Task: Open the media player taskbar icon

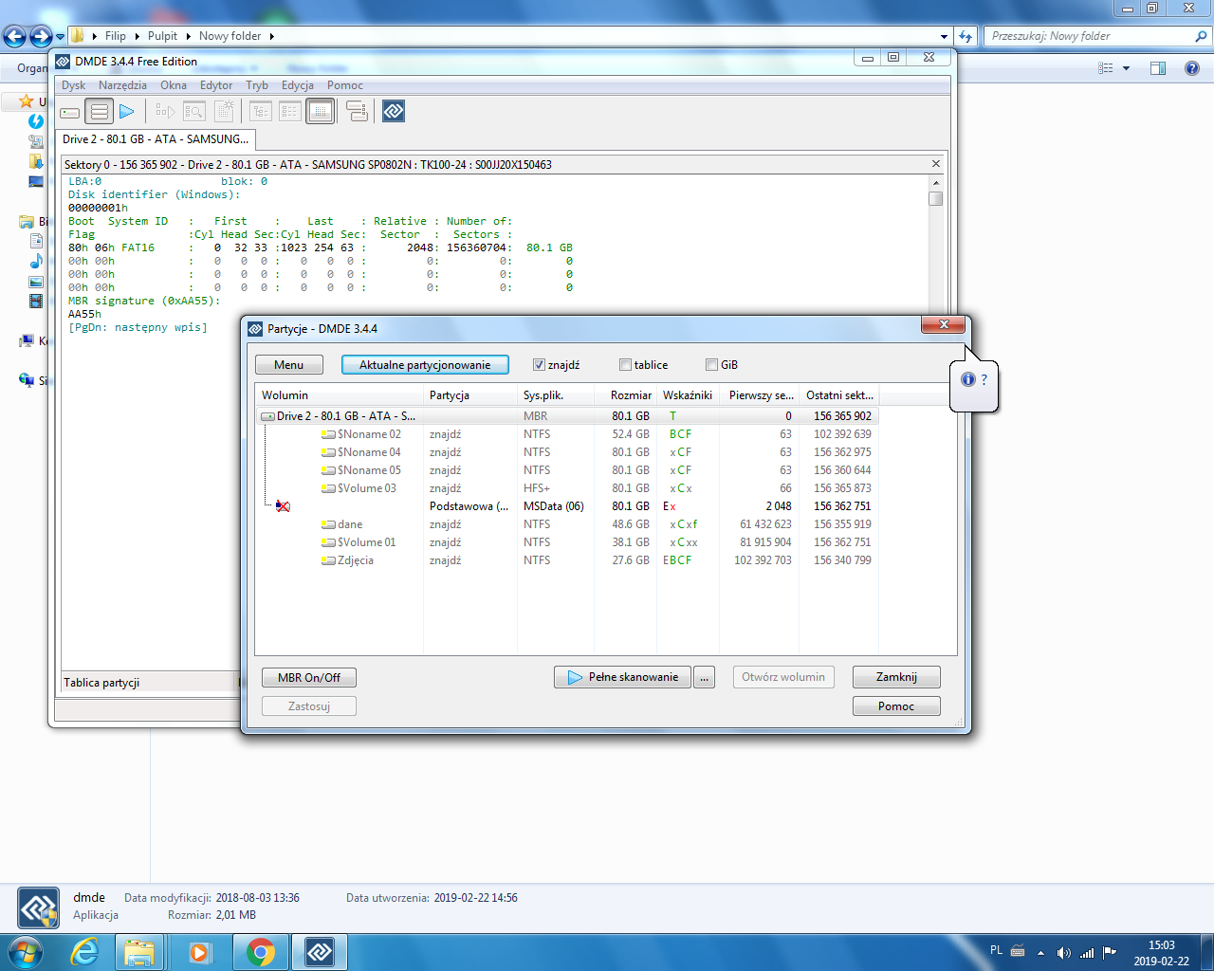Action: coord(199,952)
